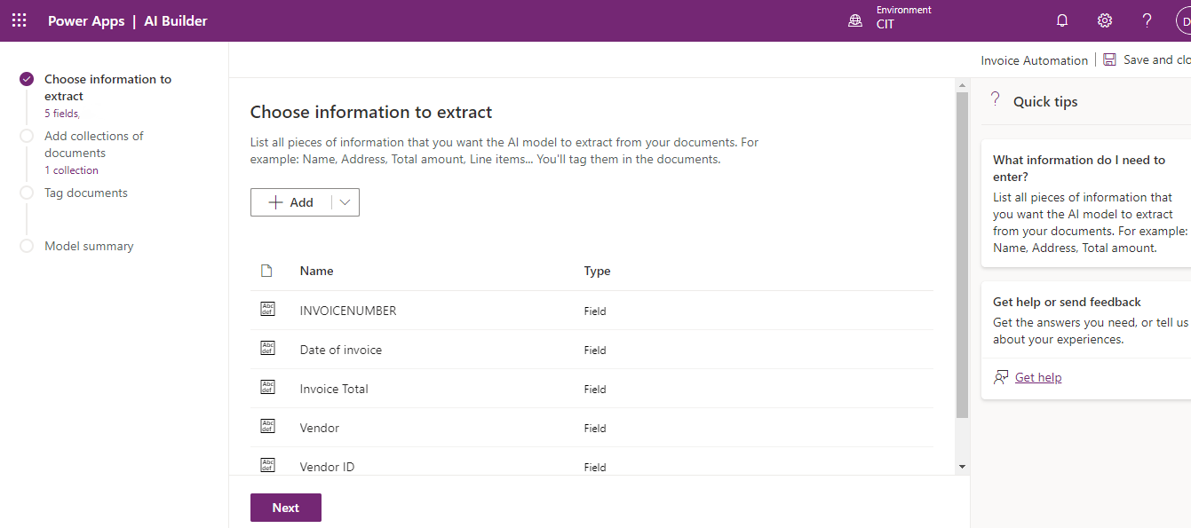Image resolution: width=1191 pixels, height=528 pixels.
Task: Click the scrollbar up arrow
Action: [962, 84]
